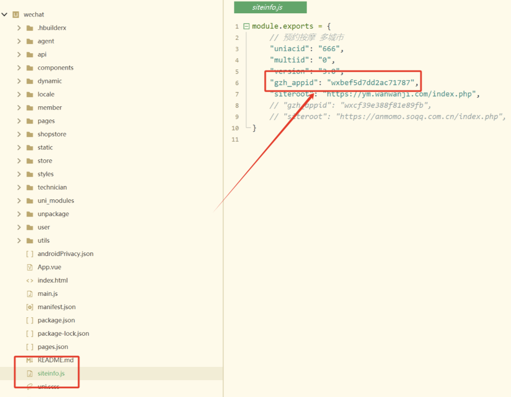Screen dimensions: 511x397
Task: Expand the technician folder chevron
Action: pos(19,188)
